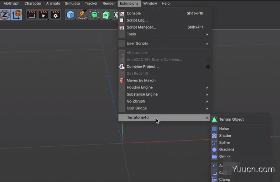
Task: Add a Cube primitive from the toolbar
Action: 70,15
